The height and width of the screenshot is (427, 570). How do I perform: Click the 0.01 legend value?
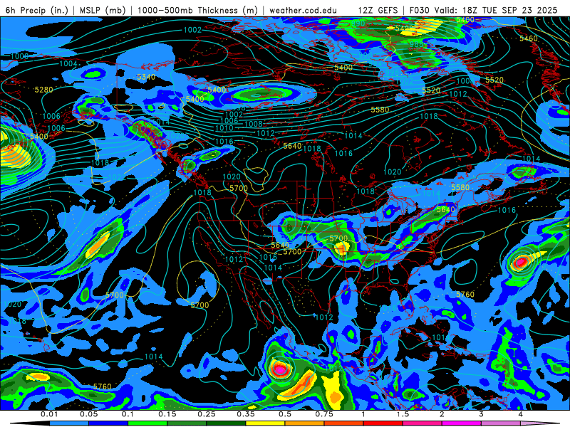point(49,414)
